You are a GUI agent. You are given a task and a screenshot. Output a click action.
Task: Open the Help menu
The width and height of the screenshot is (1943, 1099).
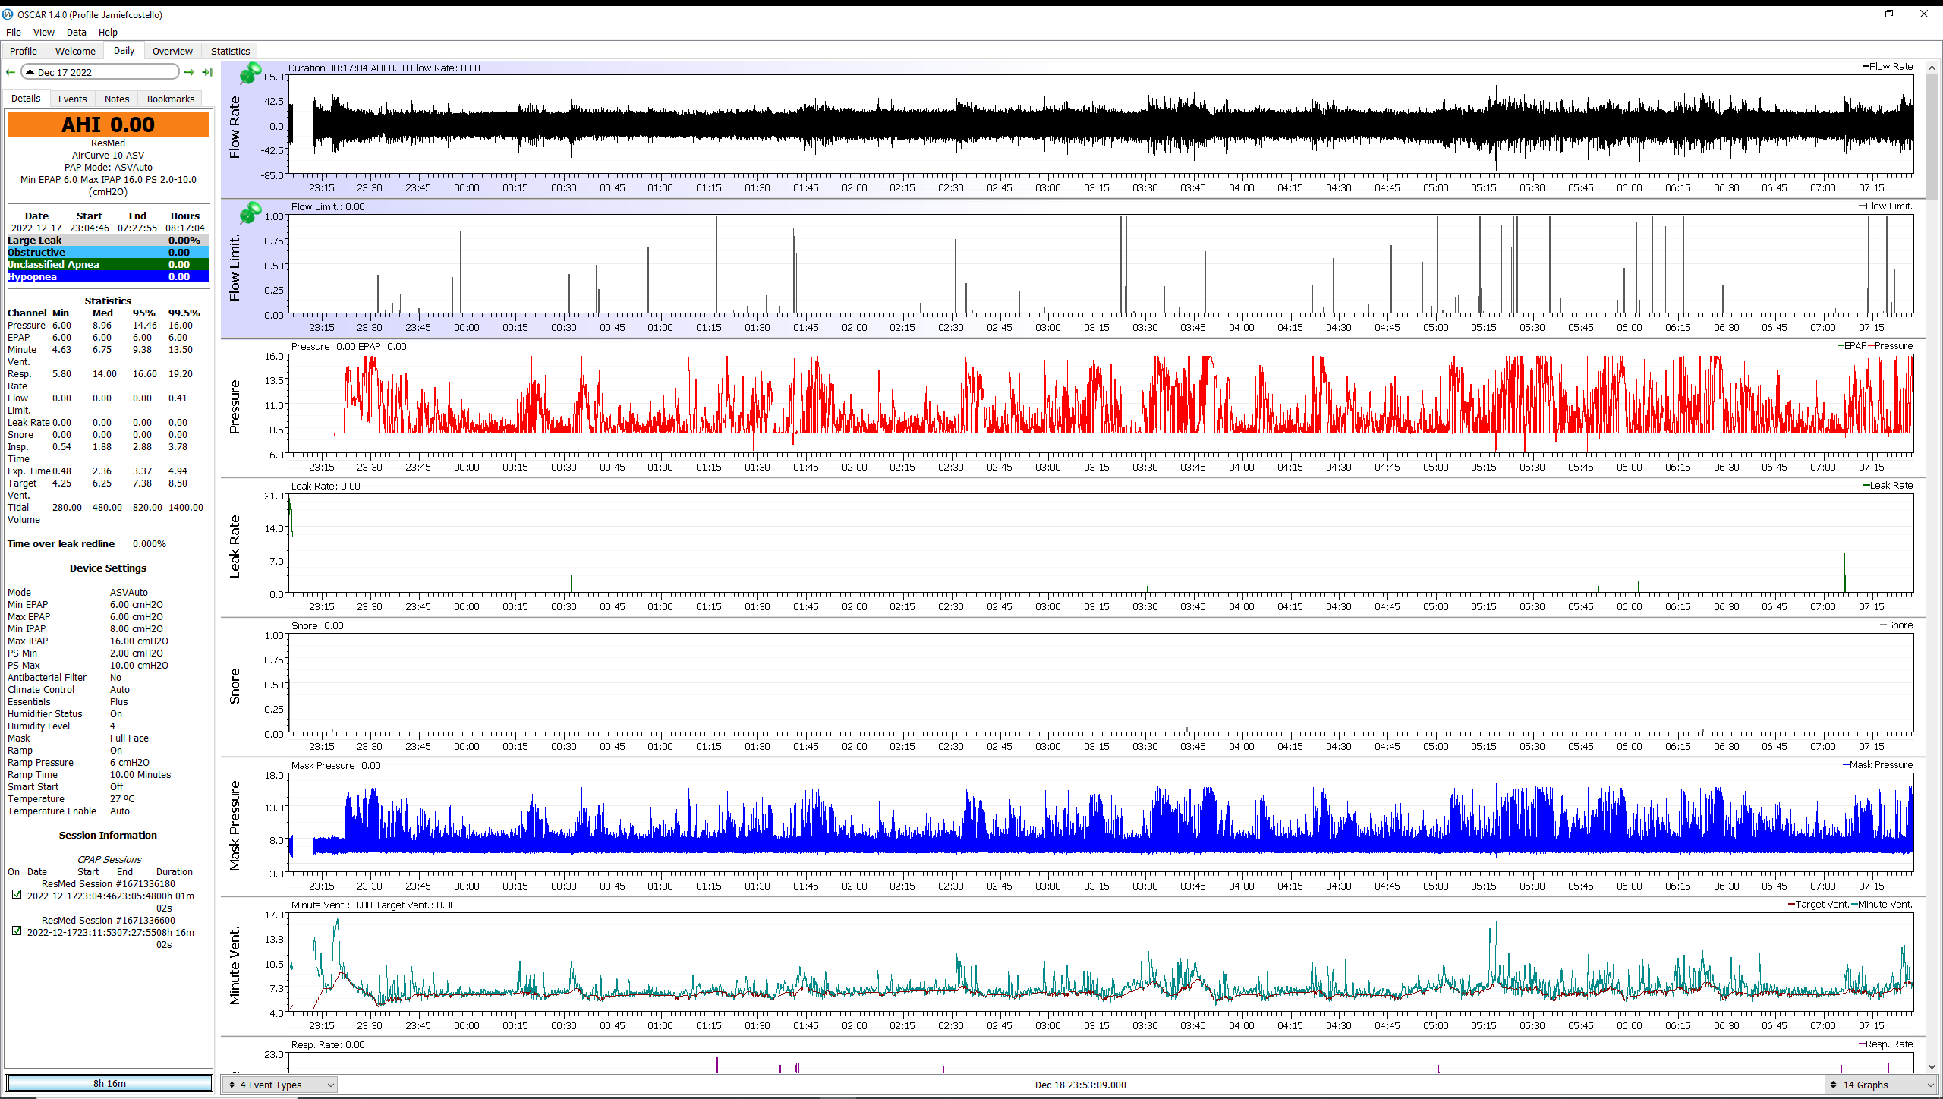point(108,32)
